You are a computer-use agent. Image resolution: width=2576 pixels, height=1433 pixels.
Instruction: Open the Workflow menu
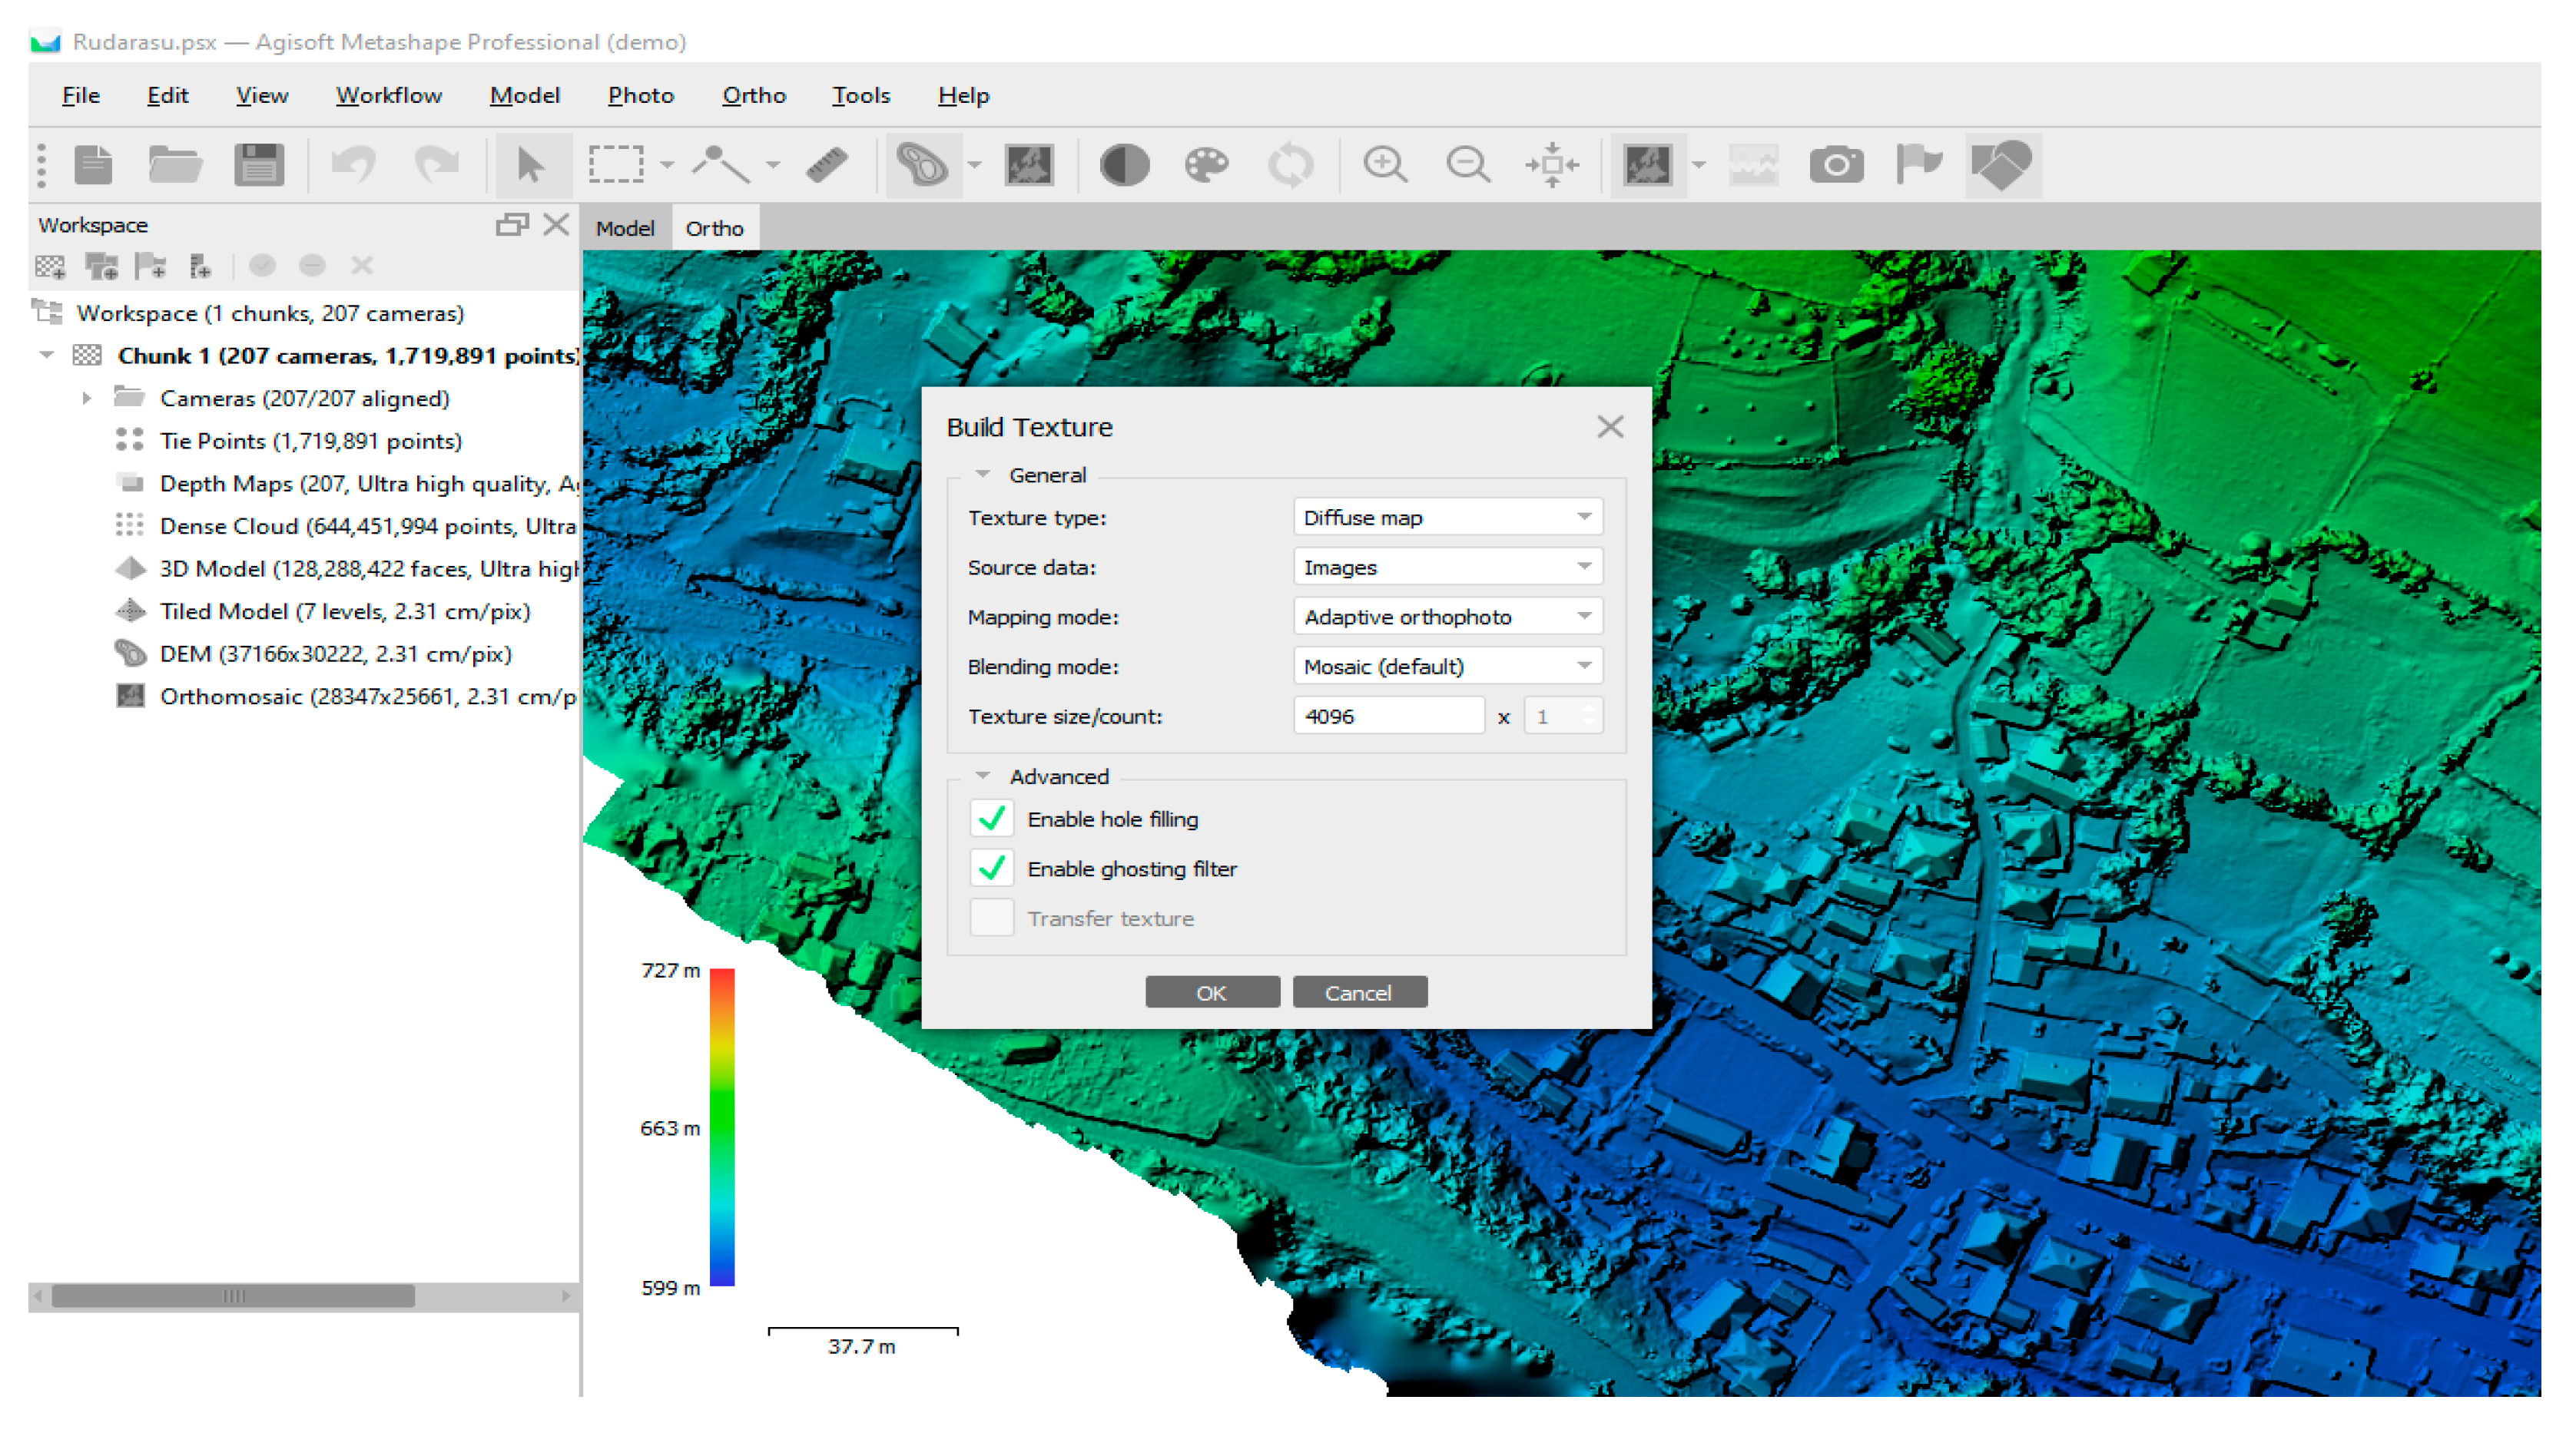pyautogui.click(x=388, y=95)
